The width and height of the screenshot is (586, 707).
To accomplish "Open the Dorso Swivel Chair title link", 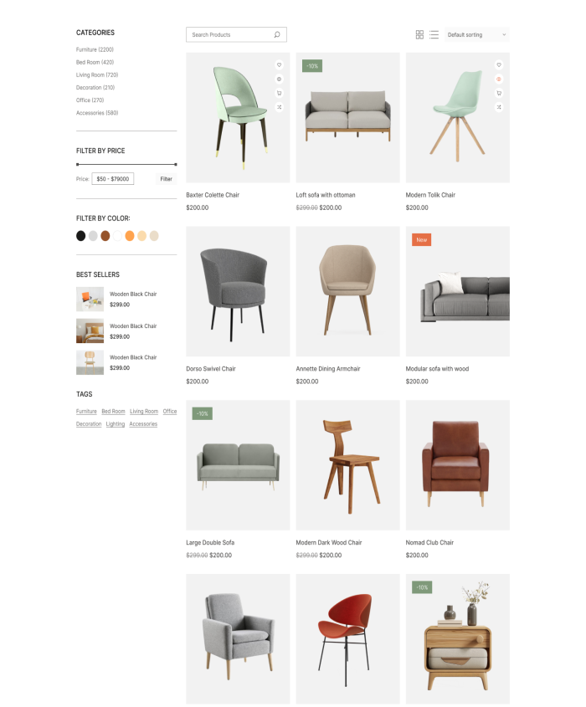I will [x=211, y=369].
